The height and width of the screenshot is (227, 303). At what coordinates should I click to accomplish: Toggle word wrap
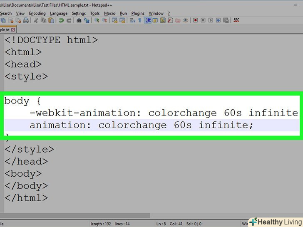132,20
